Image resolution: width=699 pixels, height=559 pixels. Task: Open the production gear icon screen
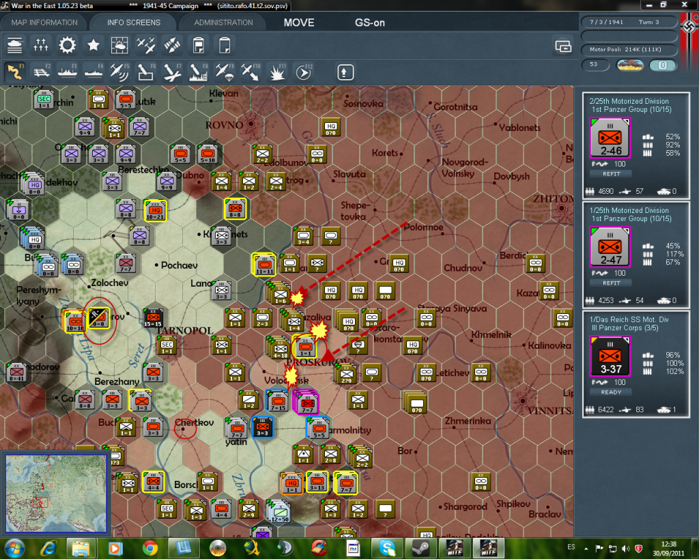click(68, 45)
